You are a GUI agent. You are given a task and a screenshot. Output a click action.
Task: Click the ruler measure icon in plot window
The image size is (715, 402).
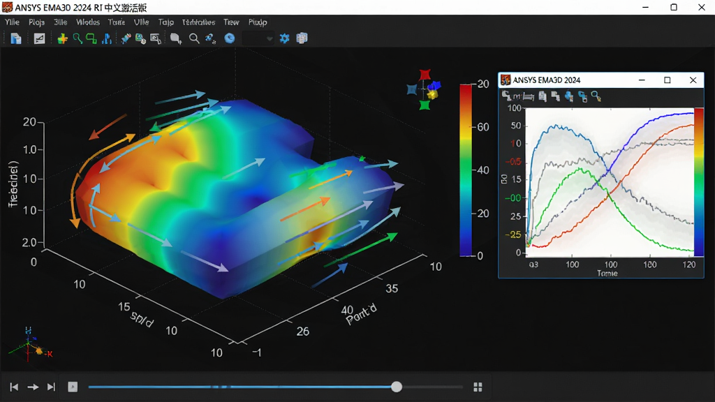coord(529,96)
